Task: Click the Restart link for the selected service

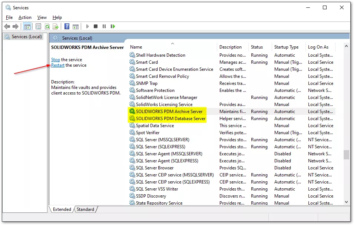Action: 58,65
